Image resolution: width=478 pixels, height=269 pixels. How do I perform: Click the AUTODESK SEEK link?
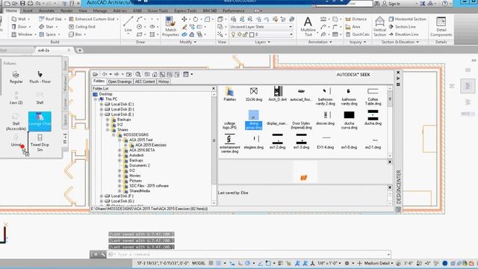353,75
